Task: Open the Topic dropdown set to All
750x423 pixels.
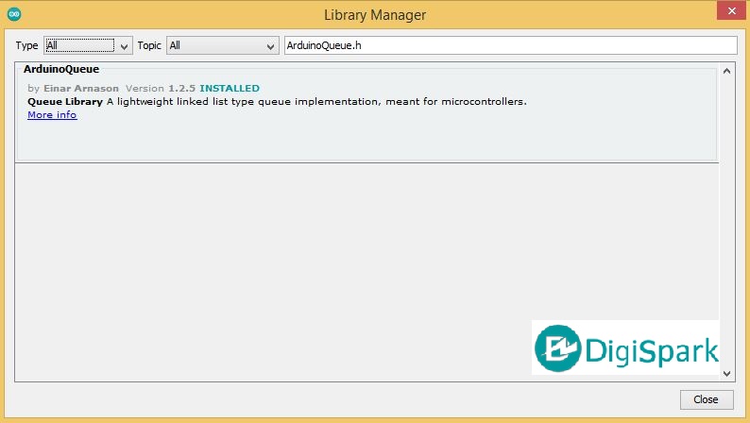Action: pyautogui.click(x=222, y=45)
